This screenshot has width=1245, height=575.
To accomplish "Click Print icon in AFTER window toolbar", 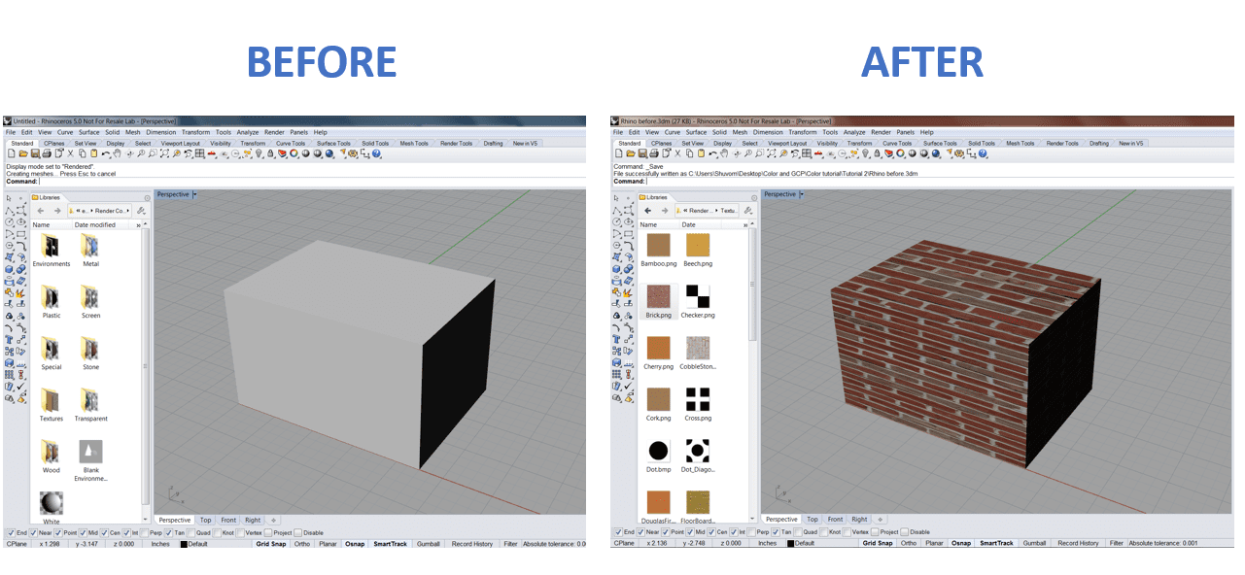I will point(654,153).
